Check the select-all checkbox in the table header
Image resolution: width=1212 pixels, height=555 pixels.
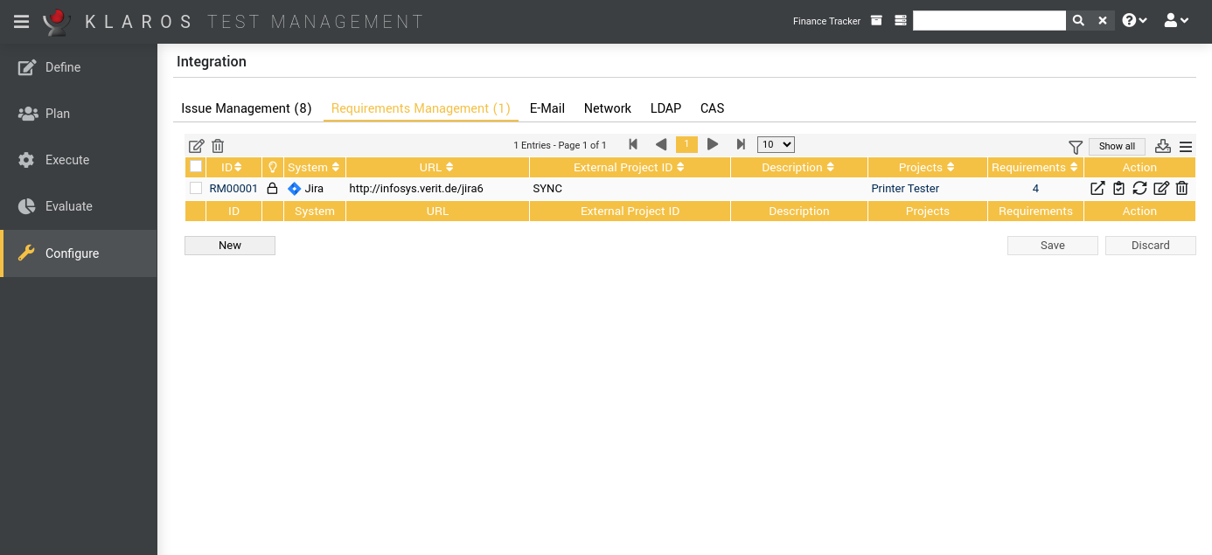[x=195, y=166]
